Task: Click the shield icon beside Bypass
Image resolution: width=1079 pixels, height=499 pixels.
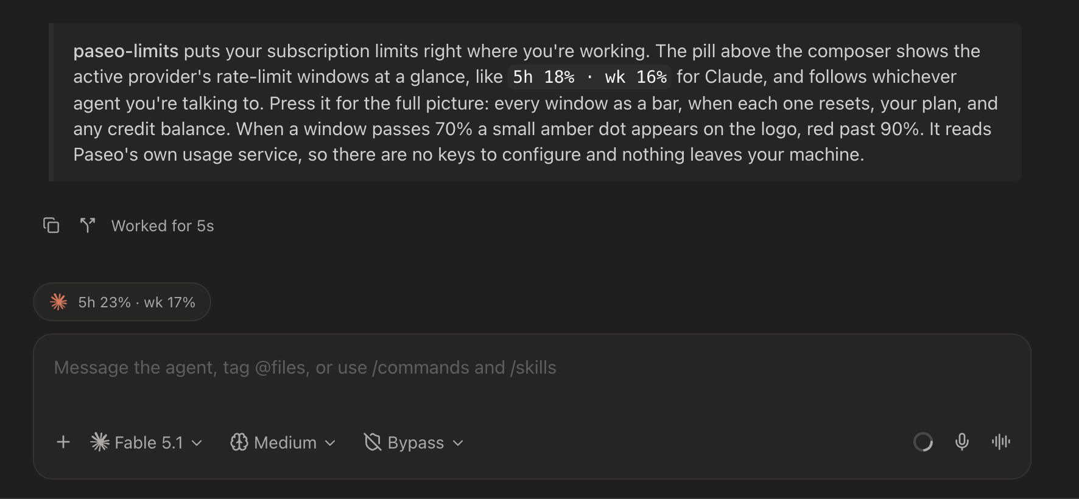Action: click(x=372, y=442)
